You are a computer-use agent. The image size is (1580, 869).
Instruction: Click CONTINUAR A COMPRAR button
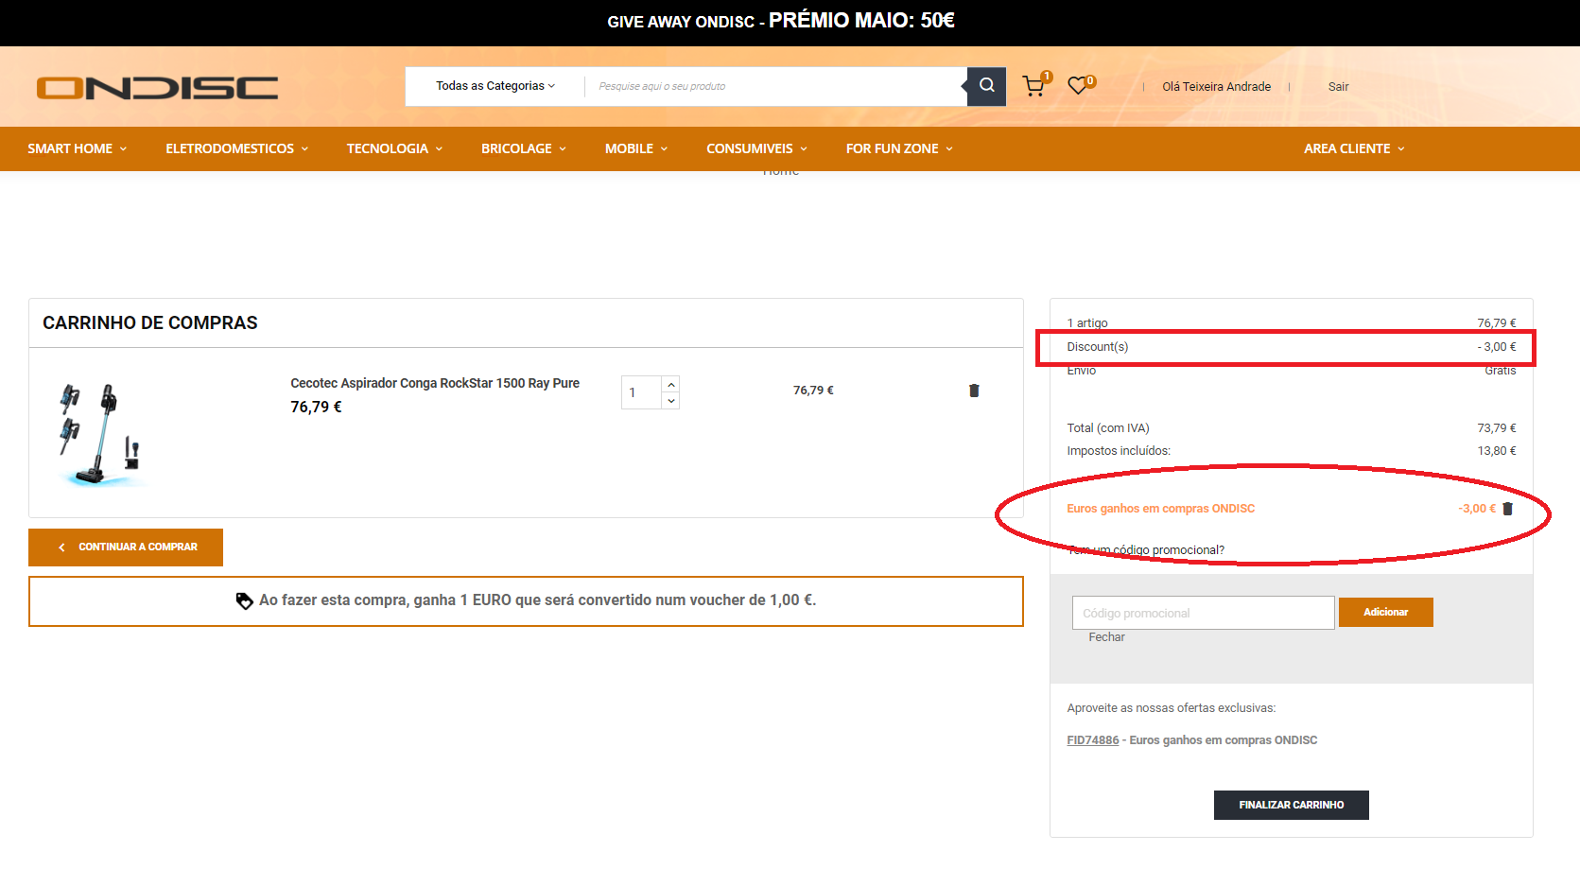(x=126, y=547)
